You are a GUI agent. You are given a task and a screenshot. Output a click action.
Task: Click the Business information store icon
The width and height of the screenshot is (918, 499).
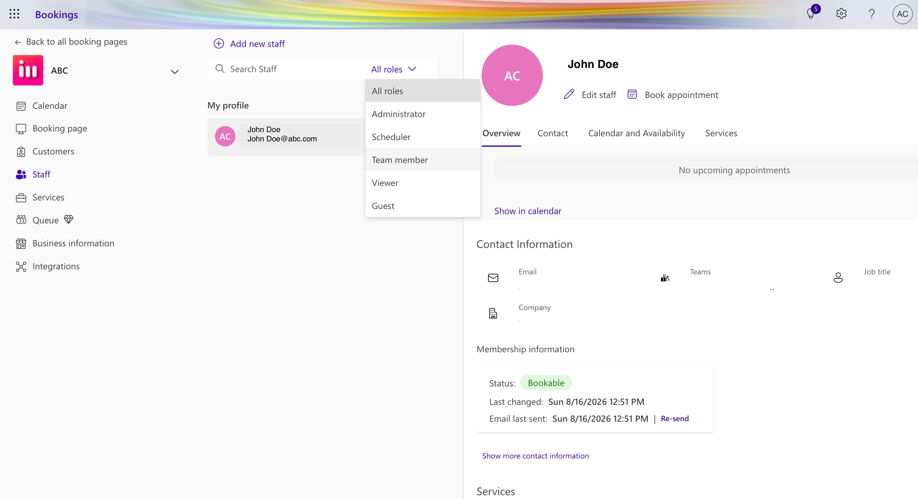21,243
